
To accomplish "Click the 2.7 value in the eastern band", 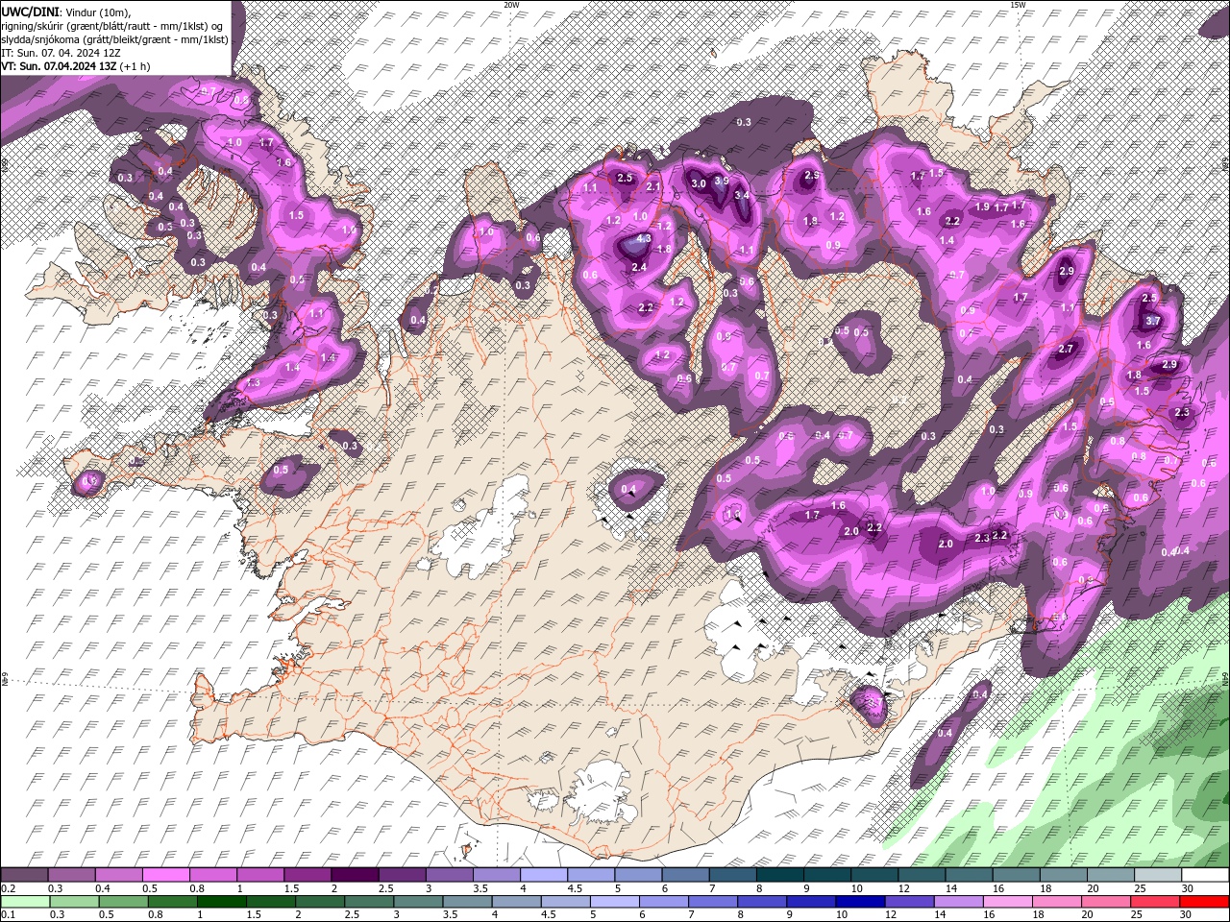I will coord(1066,349).
